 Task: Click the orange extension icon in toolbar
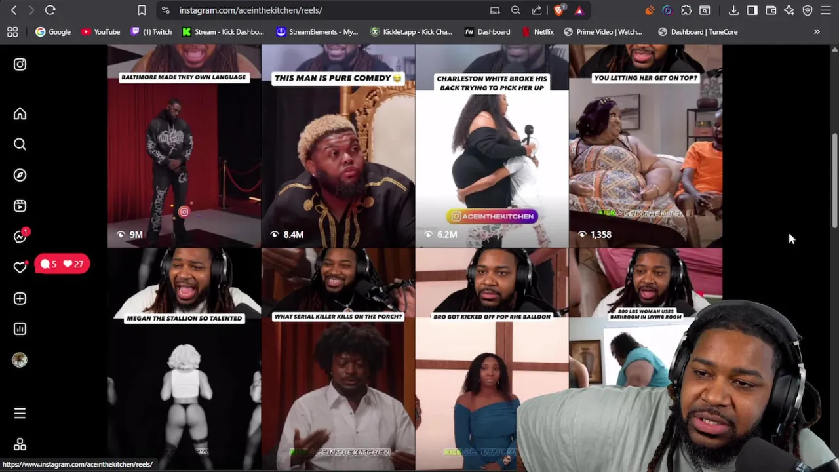tap(650, 10)
